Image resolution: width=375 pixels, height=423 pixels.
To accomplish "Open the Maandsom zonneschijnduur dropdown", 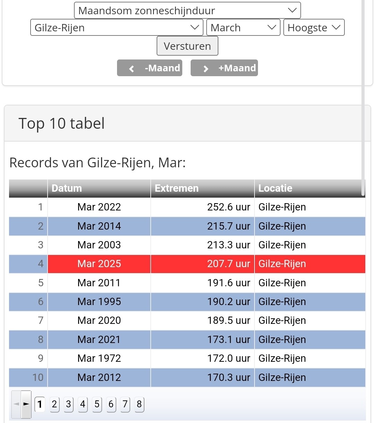I will click(x=187, y=10).
